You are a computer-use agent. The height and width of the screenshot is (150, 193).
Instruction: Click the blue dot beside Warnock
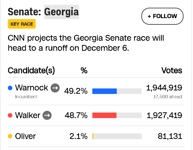pyautogui.click(x=10, y=88)
